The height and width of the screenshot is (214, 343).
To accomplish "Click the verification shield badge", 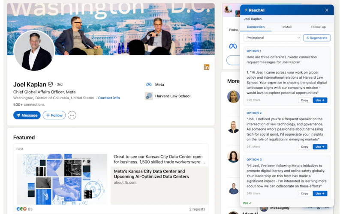I will click(x=51, y=84).
